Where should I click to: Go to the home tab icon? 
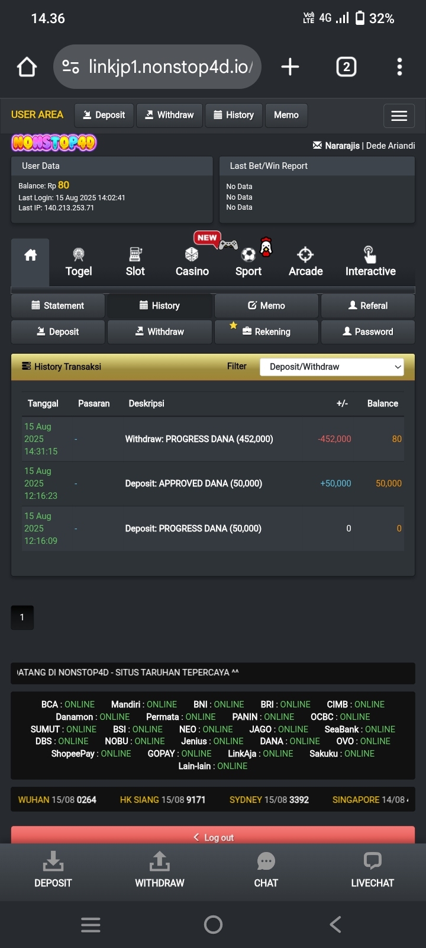click(30, 256)
